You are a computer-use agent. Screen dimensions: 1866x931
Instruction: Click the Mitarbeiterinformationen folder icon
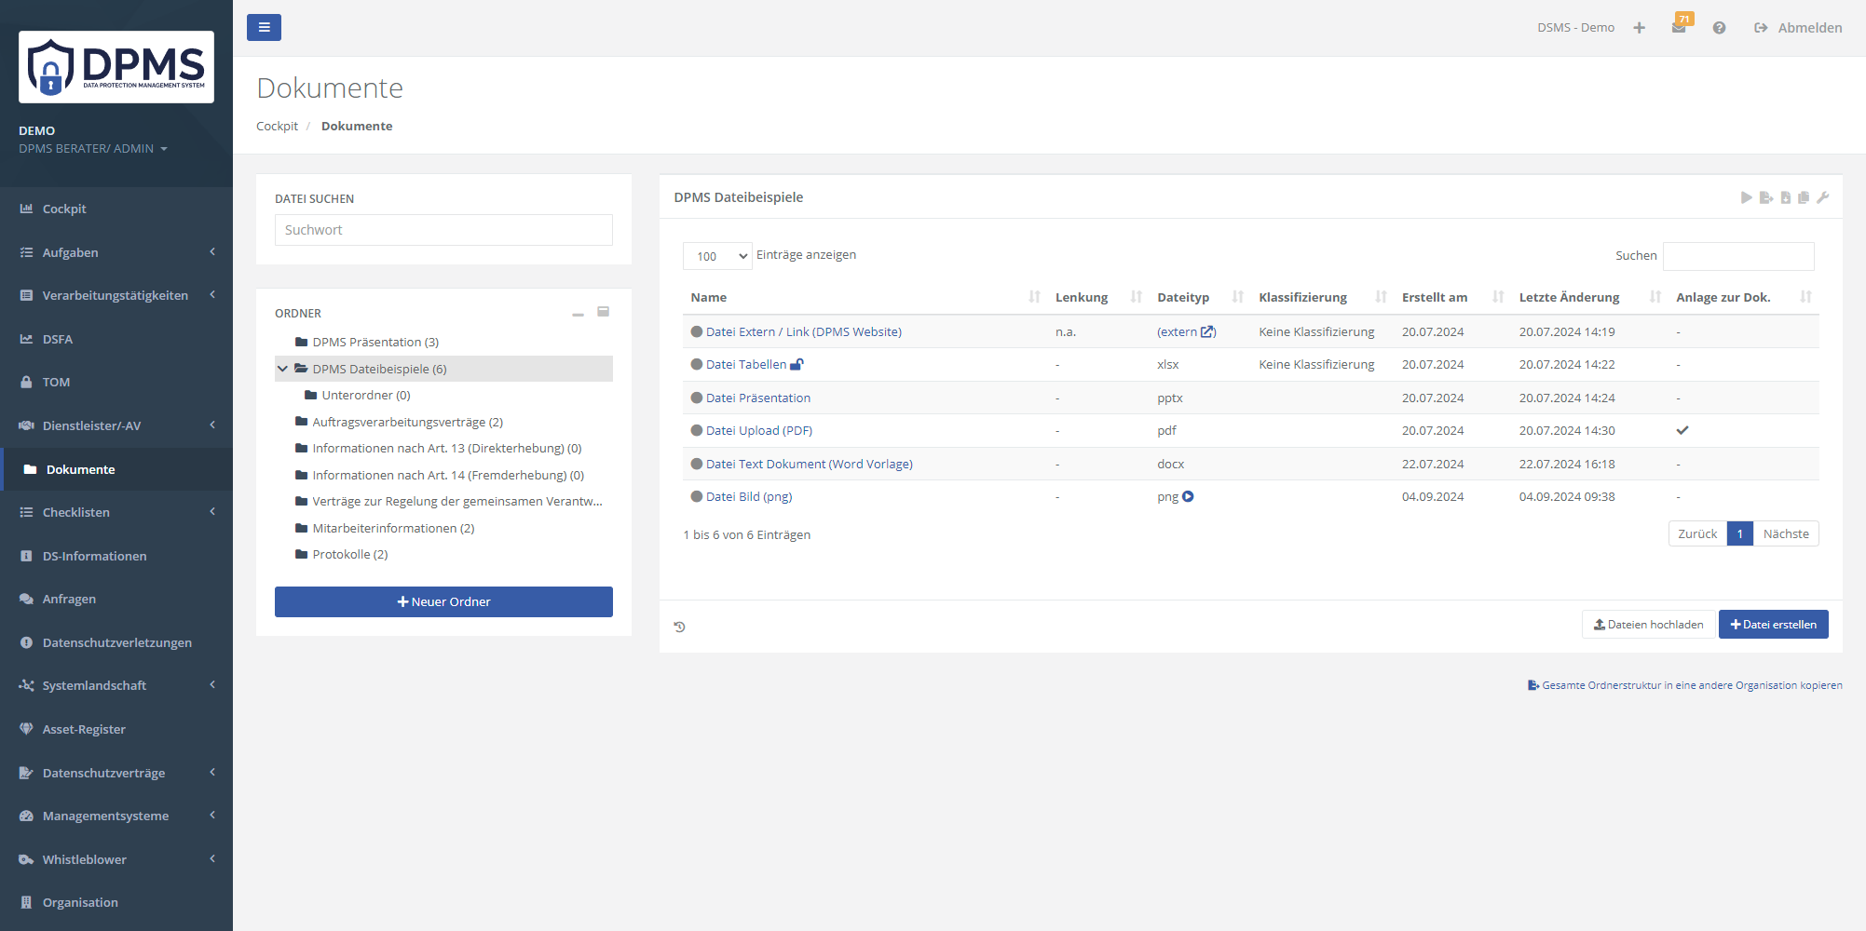[x=301, y=528]
